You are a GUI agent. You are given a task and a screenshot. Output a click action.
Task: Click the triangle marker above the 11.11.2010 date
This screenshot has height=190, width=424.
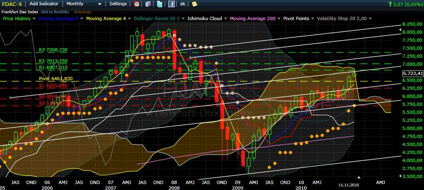coord(359,177)
